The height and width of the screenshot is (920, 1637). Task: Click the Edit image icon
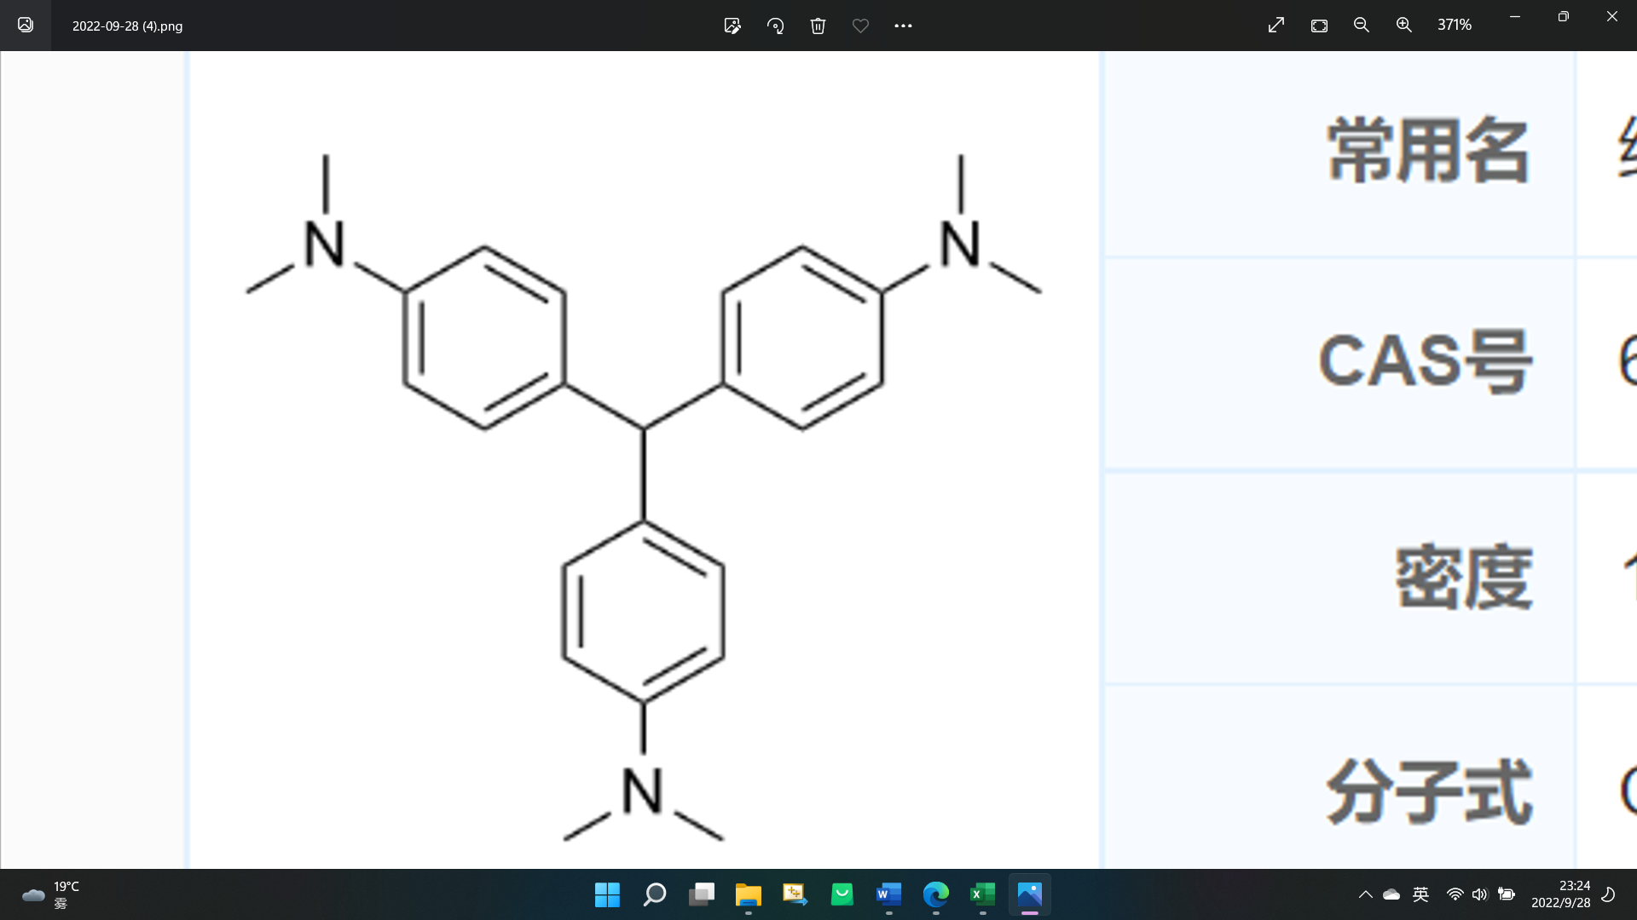coord(732,26)
